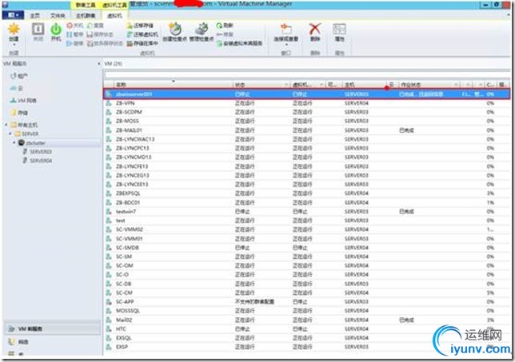
Task: Click the Reset icon in the ribbon
Action: 90,26
